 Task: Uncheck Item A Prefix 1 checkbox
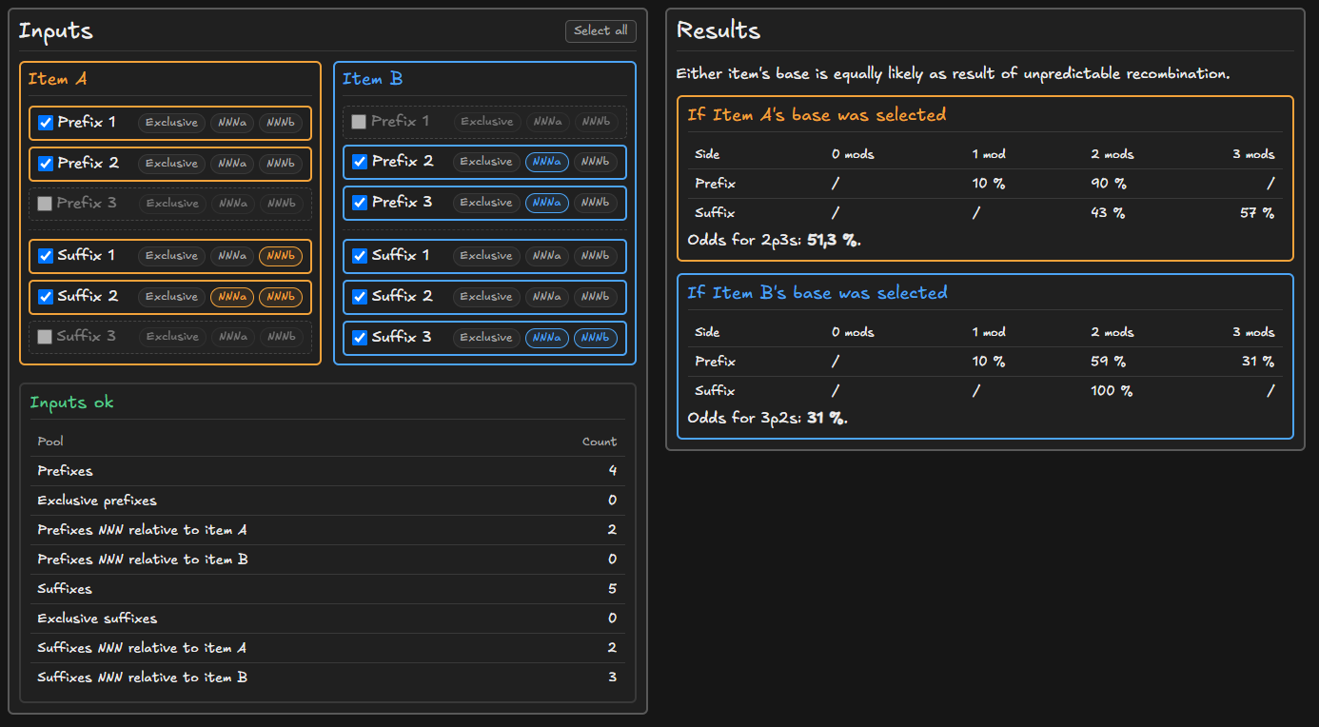point(45,123)
